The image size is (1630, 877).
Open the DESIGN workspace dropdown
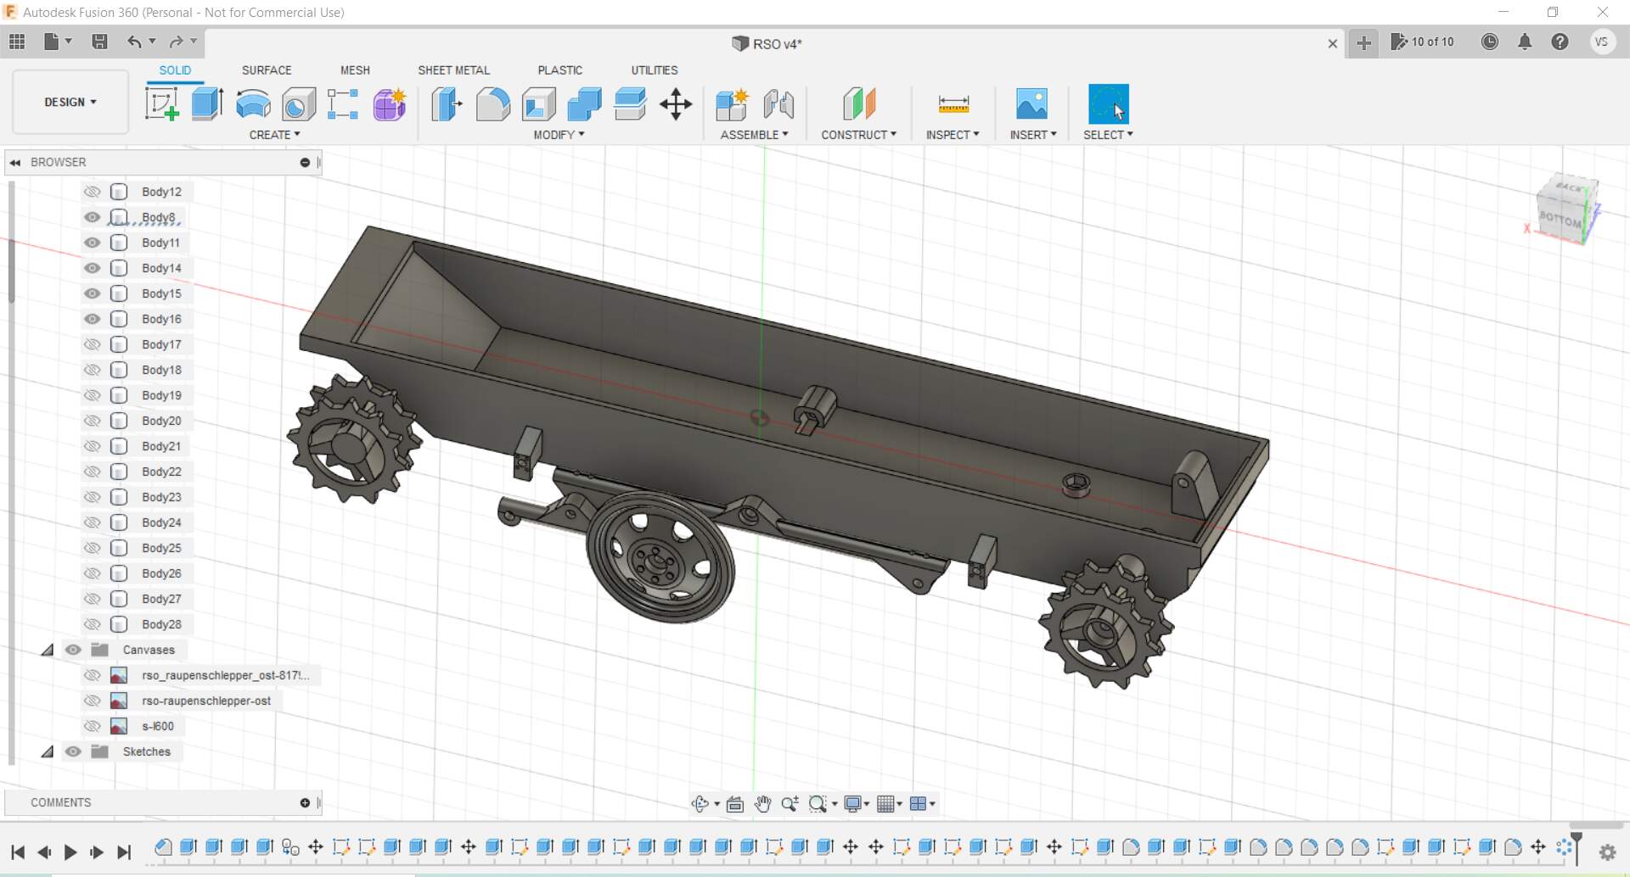(70, 102)
